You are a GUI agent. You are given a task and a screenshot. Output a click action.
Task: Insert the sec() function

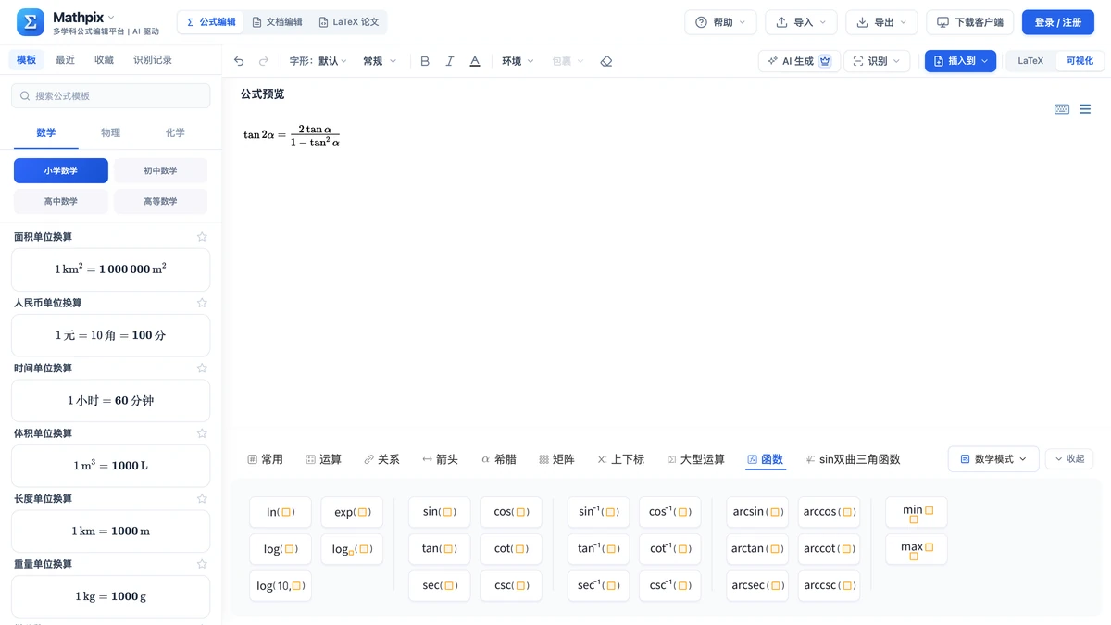[439, 586]
